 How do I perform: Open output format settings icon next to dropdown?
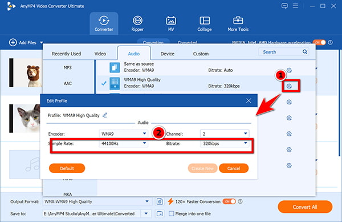point(160,201)
